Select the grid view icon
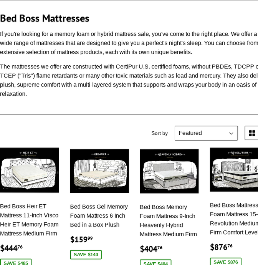 252,133
